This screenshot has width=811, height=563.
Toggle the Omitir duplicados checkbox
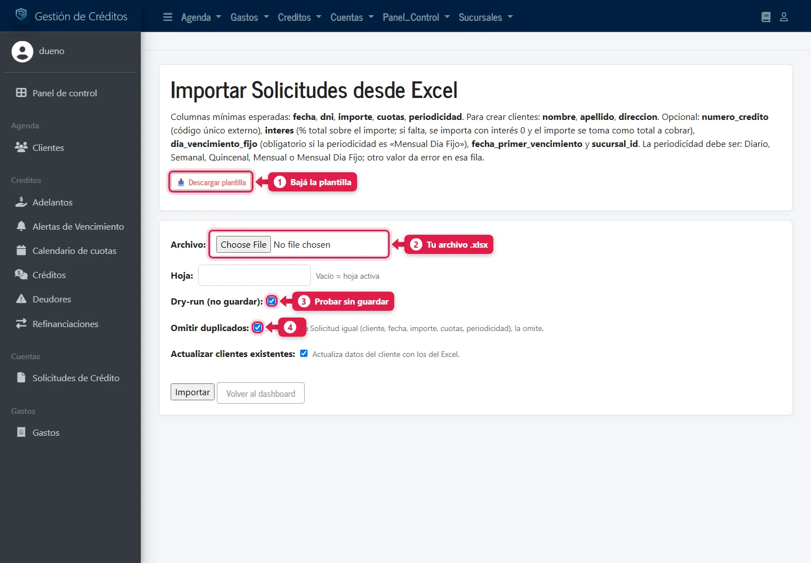(x=257, y=328)
